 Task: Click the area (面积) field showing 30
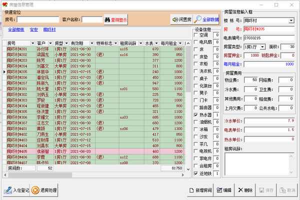point(287,47)
